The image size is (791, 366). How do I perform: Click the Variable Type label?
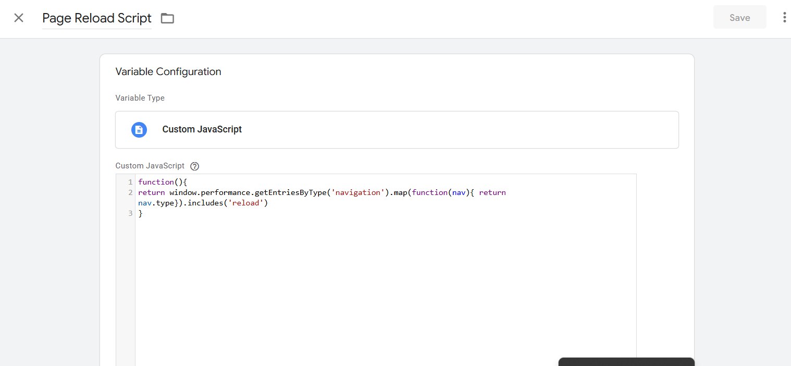click(x=140, y=98)
